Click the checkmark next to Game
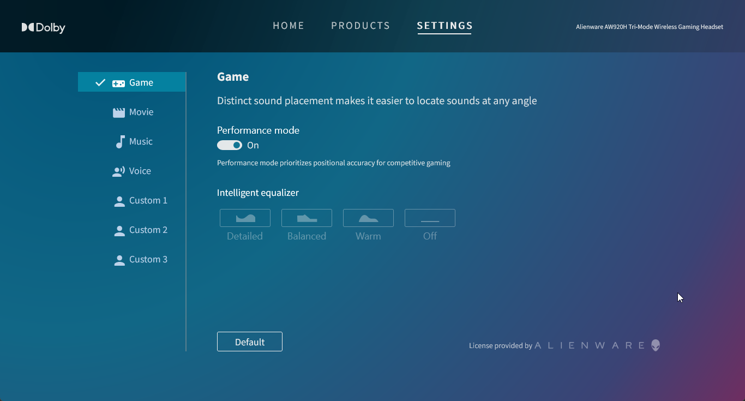The width and height of the screenshot is (745, 401). point(100,83)
